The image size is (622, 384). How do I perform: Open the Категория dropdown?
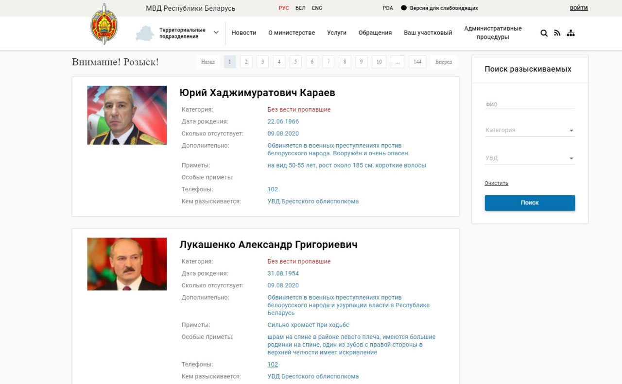[530, 130]
